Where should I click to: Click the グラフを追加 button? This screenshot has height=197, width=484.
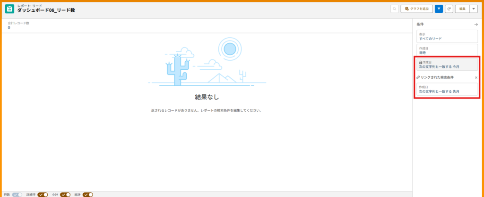[x=416, y=8]
